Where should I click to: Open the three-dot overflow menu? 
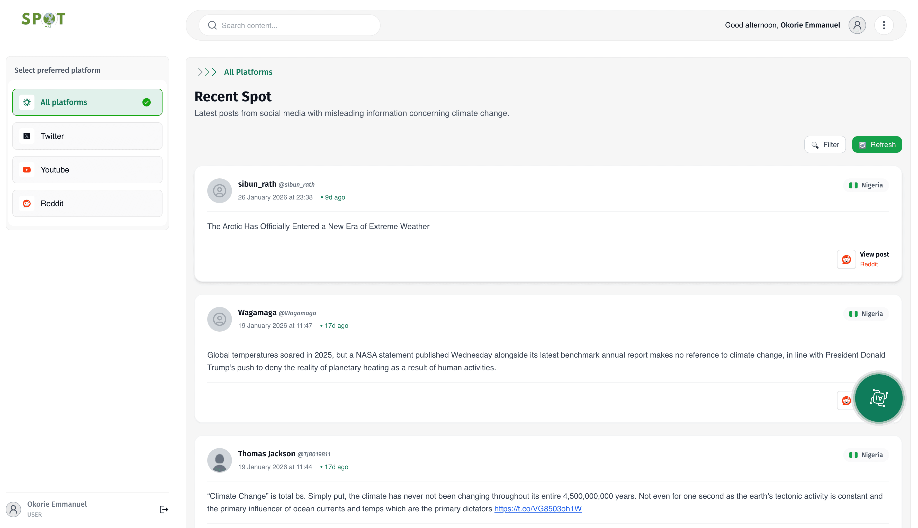click(x=884, y=25)
